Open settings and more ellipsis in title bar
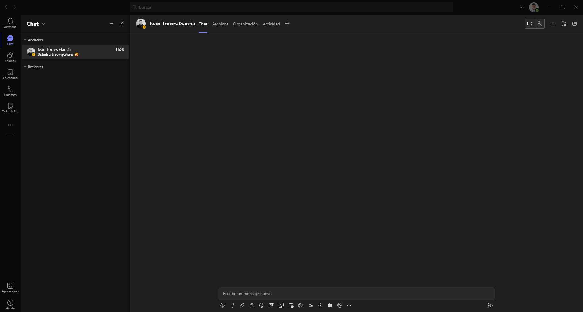This screenshot has height=312, width=583. point(522,7)
